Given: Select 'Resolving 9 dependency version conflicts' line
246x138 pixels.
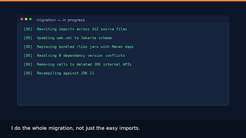Looking at the screenshot, I should click(x=81, y=55).
